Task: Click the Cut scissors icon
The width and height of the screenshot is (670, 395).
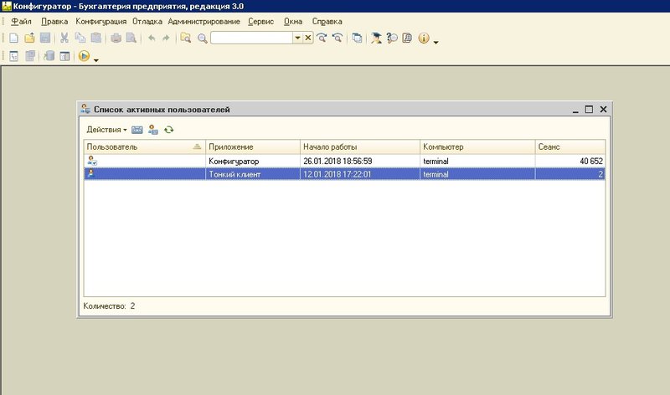Action: pos(64,38)
